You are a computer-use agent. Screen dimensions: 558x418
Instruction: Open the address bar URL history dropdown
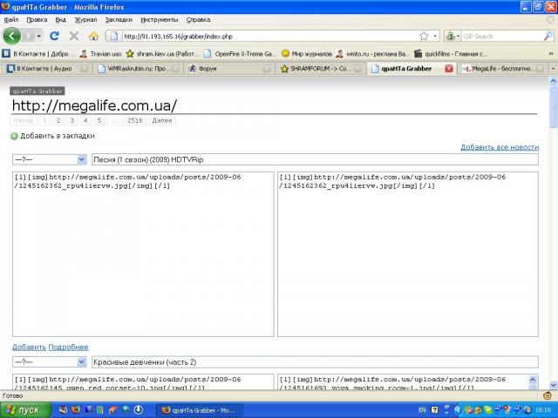pyautogui.click(x=434, y=37)
